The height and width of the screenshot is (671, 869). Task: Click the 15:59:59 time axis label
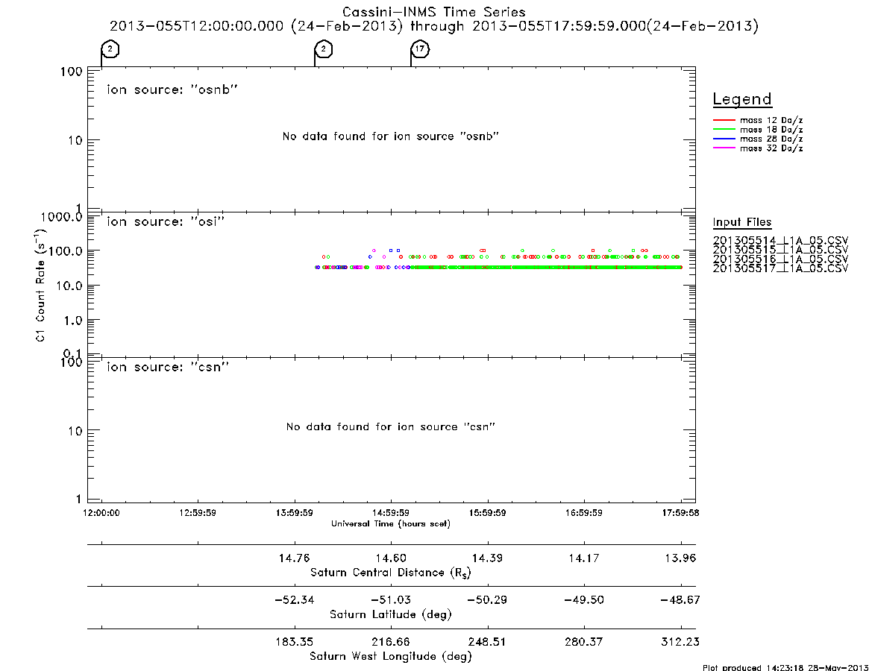pyautogui.click(x=488, y=513)
